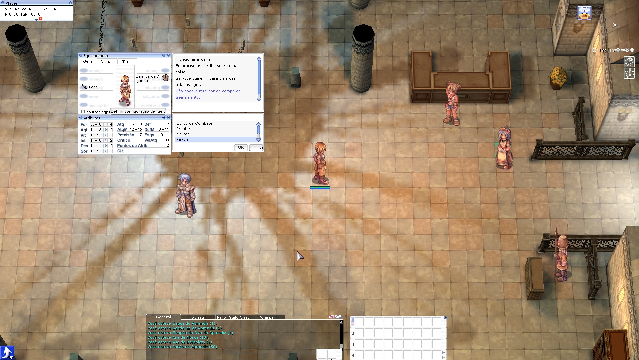The image size is (639, 360).
Task: Click the Camisa de Algodão shirt icon
Action: tap(166, 78)
